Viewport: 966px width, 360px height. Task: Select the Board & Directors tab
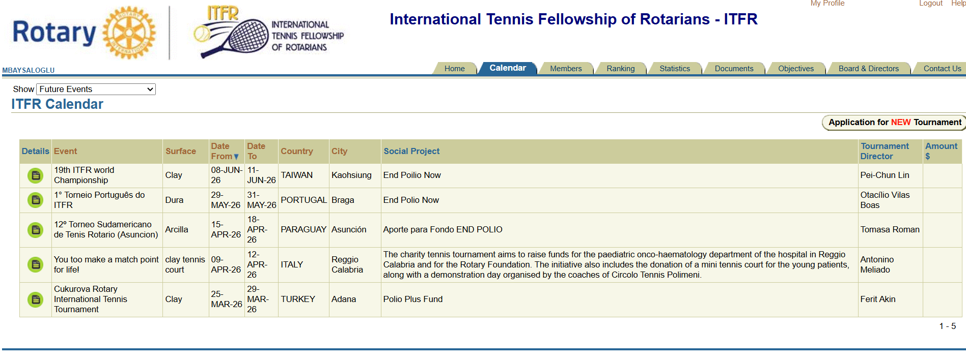[x=868, y=69]
